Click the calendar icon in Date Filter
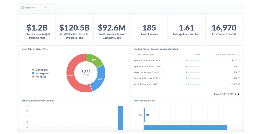 [x=23, y=8]
